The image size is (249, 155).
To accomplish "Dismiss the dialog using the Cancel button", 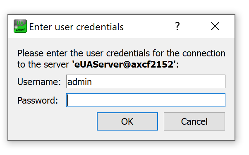I will coord(194,121).
